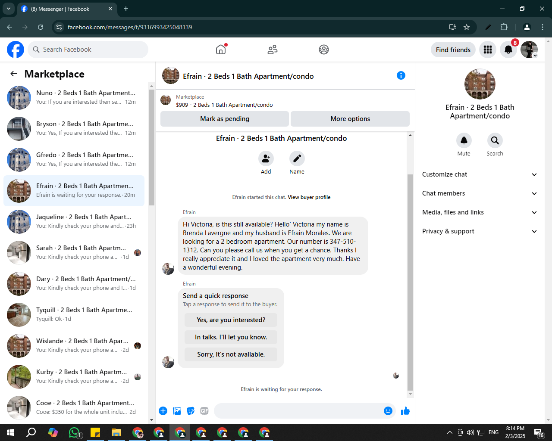Viewport: 552px width, 441px height.
Task: Open conversation information icon
Action: click(401, 75)
